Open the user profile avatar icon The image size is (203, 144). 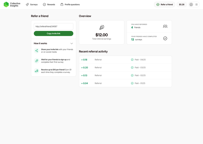(191, 4)
